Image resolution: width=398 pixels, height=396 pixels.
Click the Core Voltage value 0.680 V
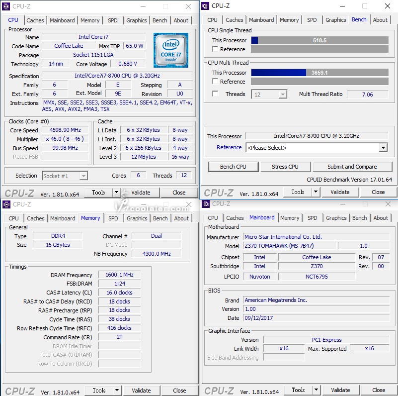point(128,64)
